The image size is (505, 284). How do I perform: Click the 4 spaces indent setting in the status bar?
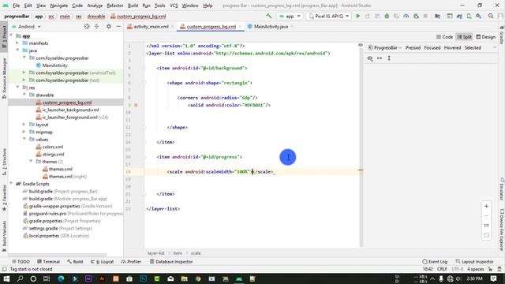[475, 269]
